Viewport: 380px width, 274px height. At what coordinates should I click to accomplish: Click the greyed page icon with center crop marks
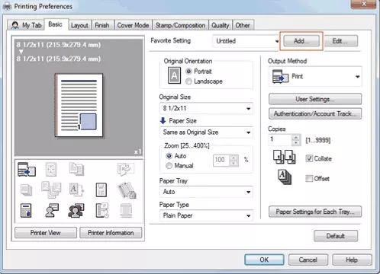51,170
